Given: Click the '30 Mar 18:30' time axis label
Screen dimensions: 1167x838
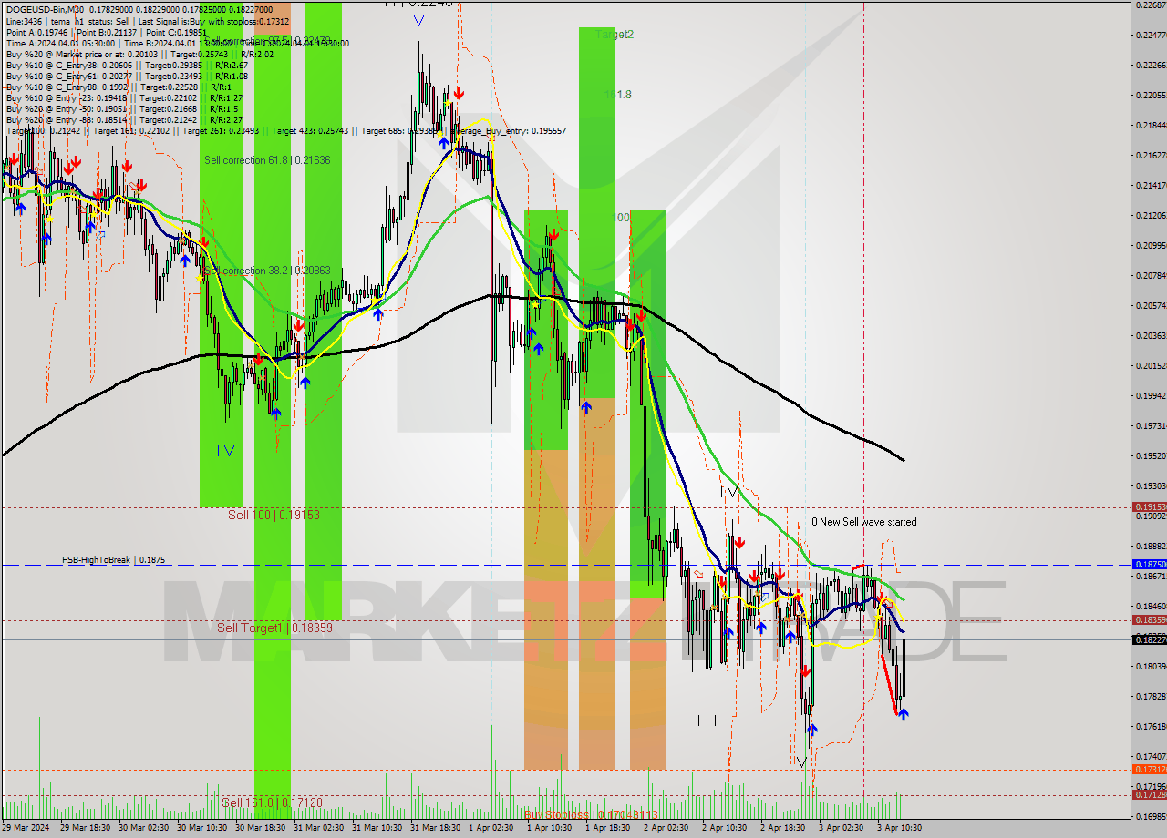Looking at the screenshot, I should pyautogui.click(x=260, y=828).
